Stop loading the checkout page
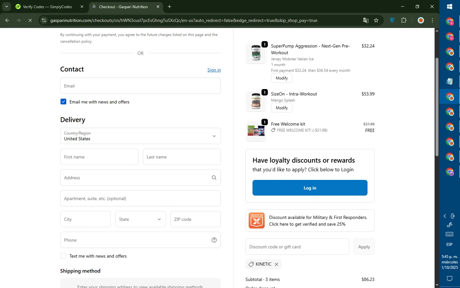460x288 pixels. pyautogui.click(x=30, y=20)
